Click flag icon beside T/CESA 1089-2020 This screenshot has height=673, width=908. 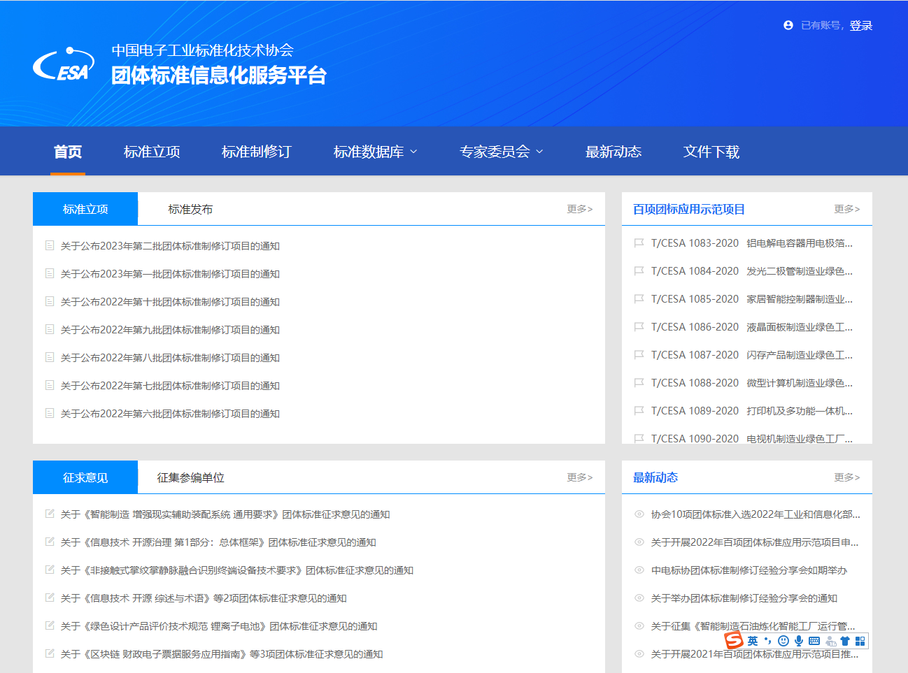639,411
